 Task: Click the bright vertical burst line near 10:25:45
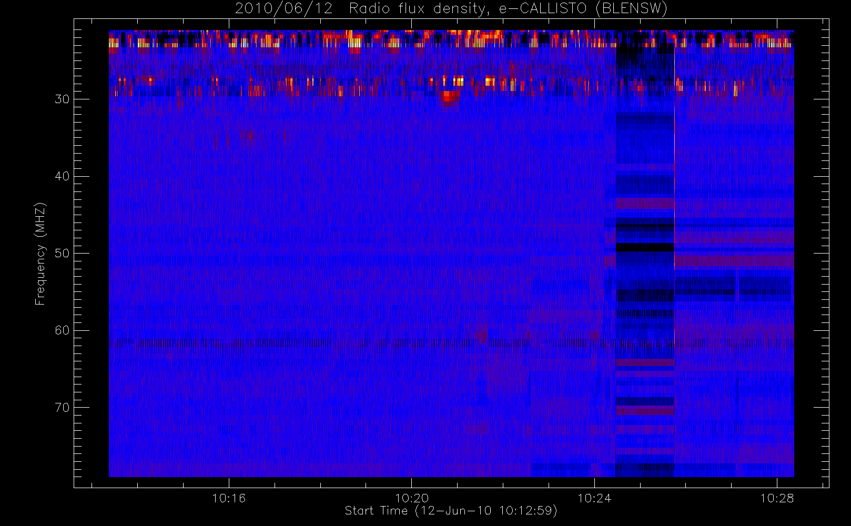pyautogui.click(x=674, y=195)
